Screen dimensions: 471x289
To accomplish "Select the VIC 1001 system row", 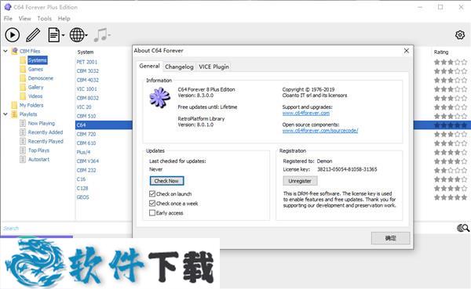I will point(86,89).
